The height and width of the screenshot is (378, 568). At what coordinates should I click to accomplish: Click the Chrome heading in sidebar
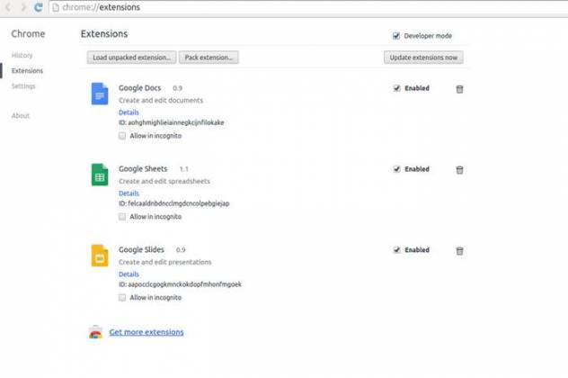(x=28, y=33)
